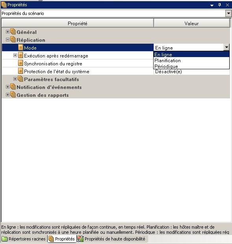Viewport: 232px width, 244px height.
Task: Click the Désactivé(e) value cell
Action: [x=192, y=72]
